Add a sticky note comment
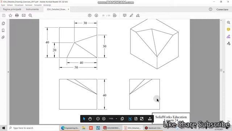The image size is (232, 131). [x=125, y=15]
